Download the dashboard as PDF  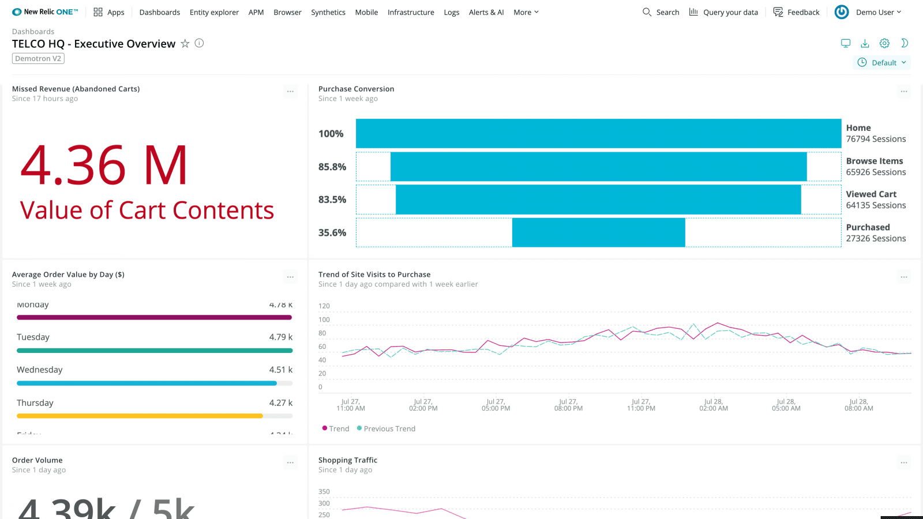click(x=865, y=43)
